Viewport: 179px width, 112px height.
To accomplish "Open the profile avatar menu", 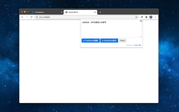I will click(x=151, y=17).
